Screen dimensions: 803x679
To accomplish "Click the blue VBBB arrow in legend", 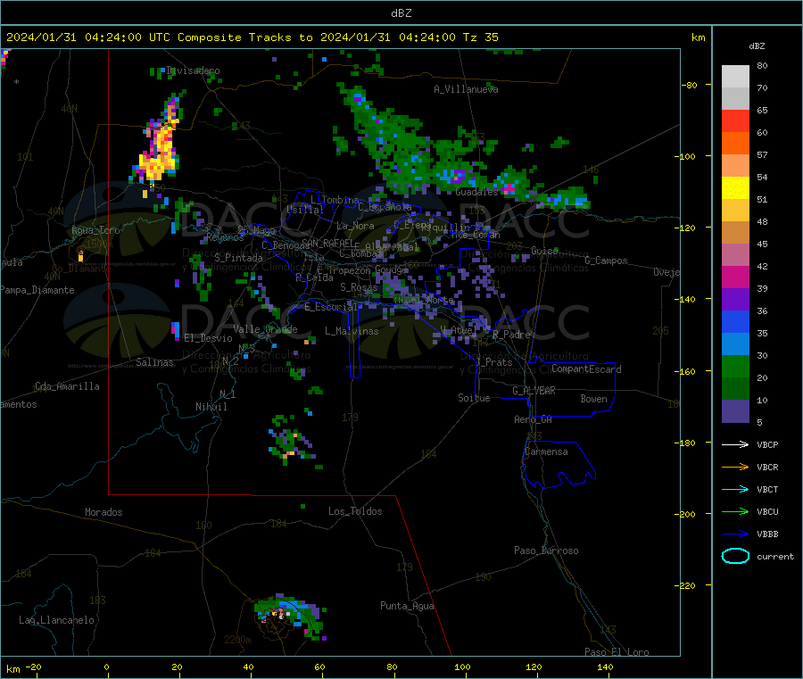I will tap(735, 534).
